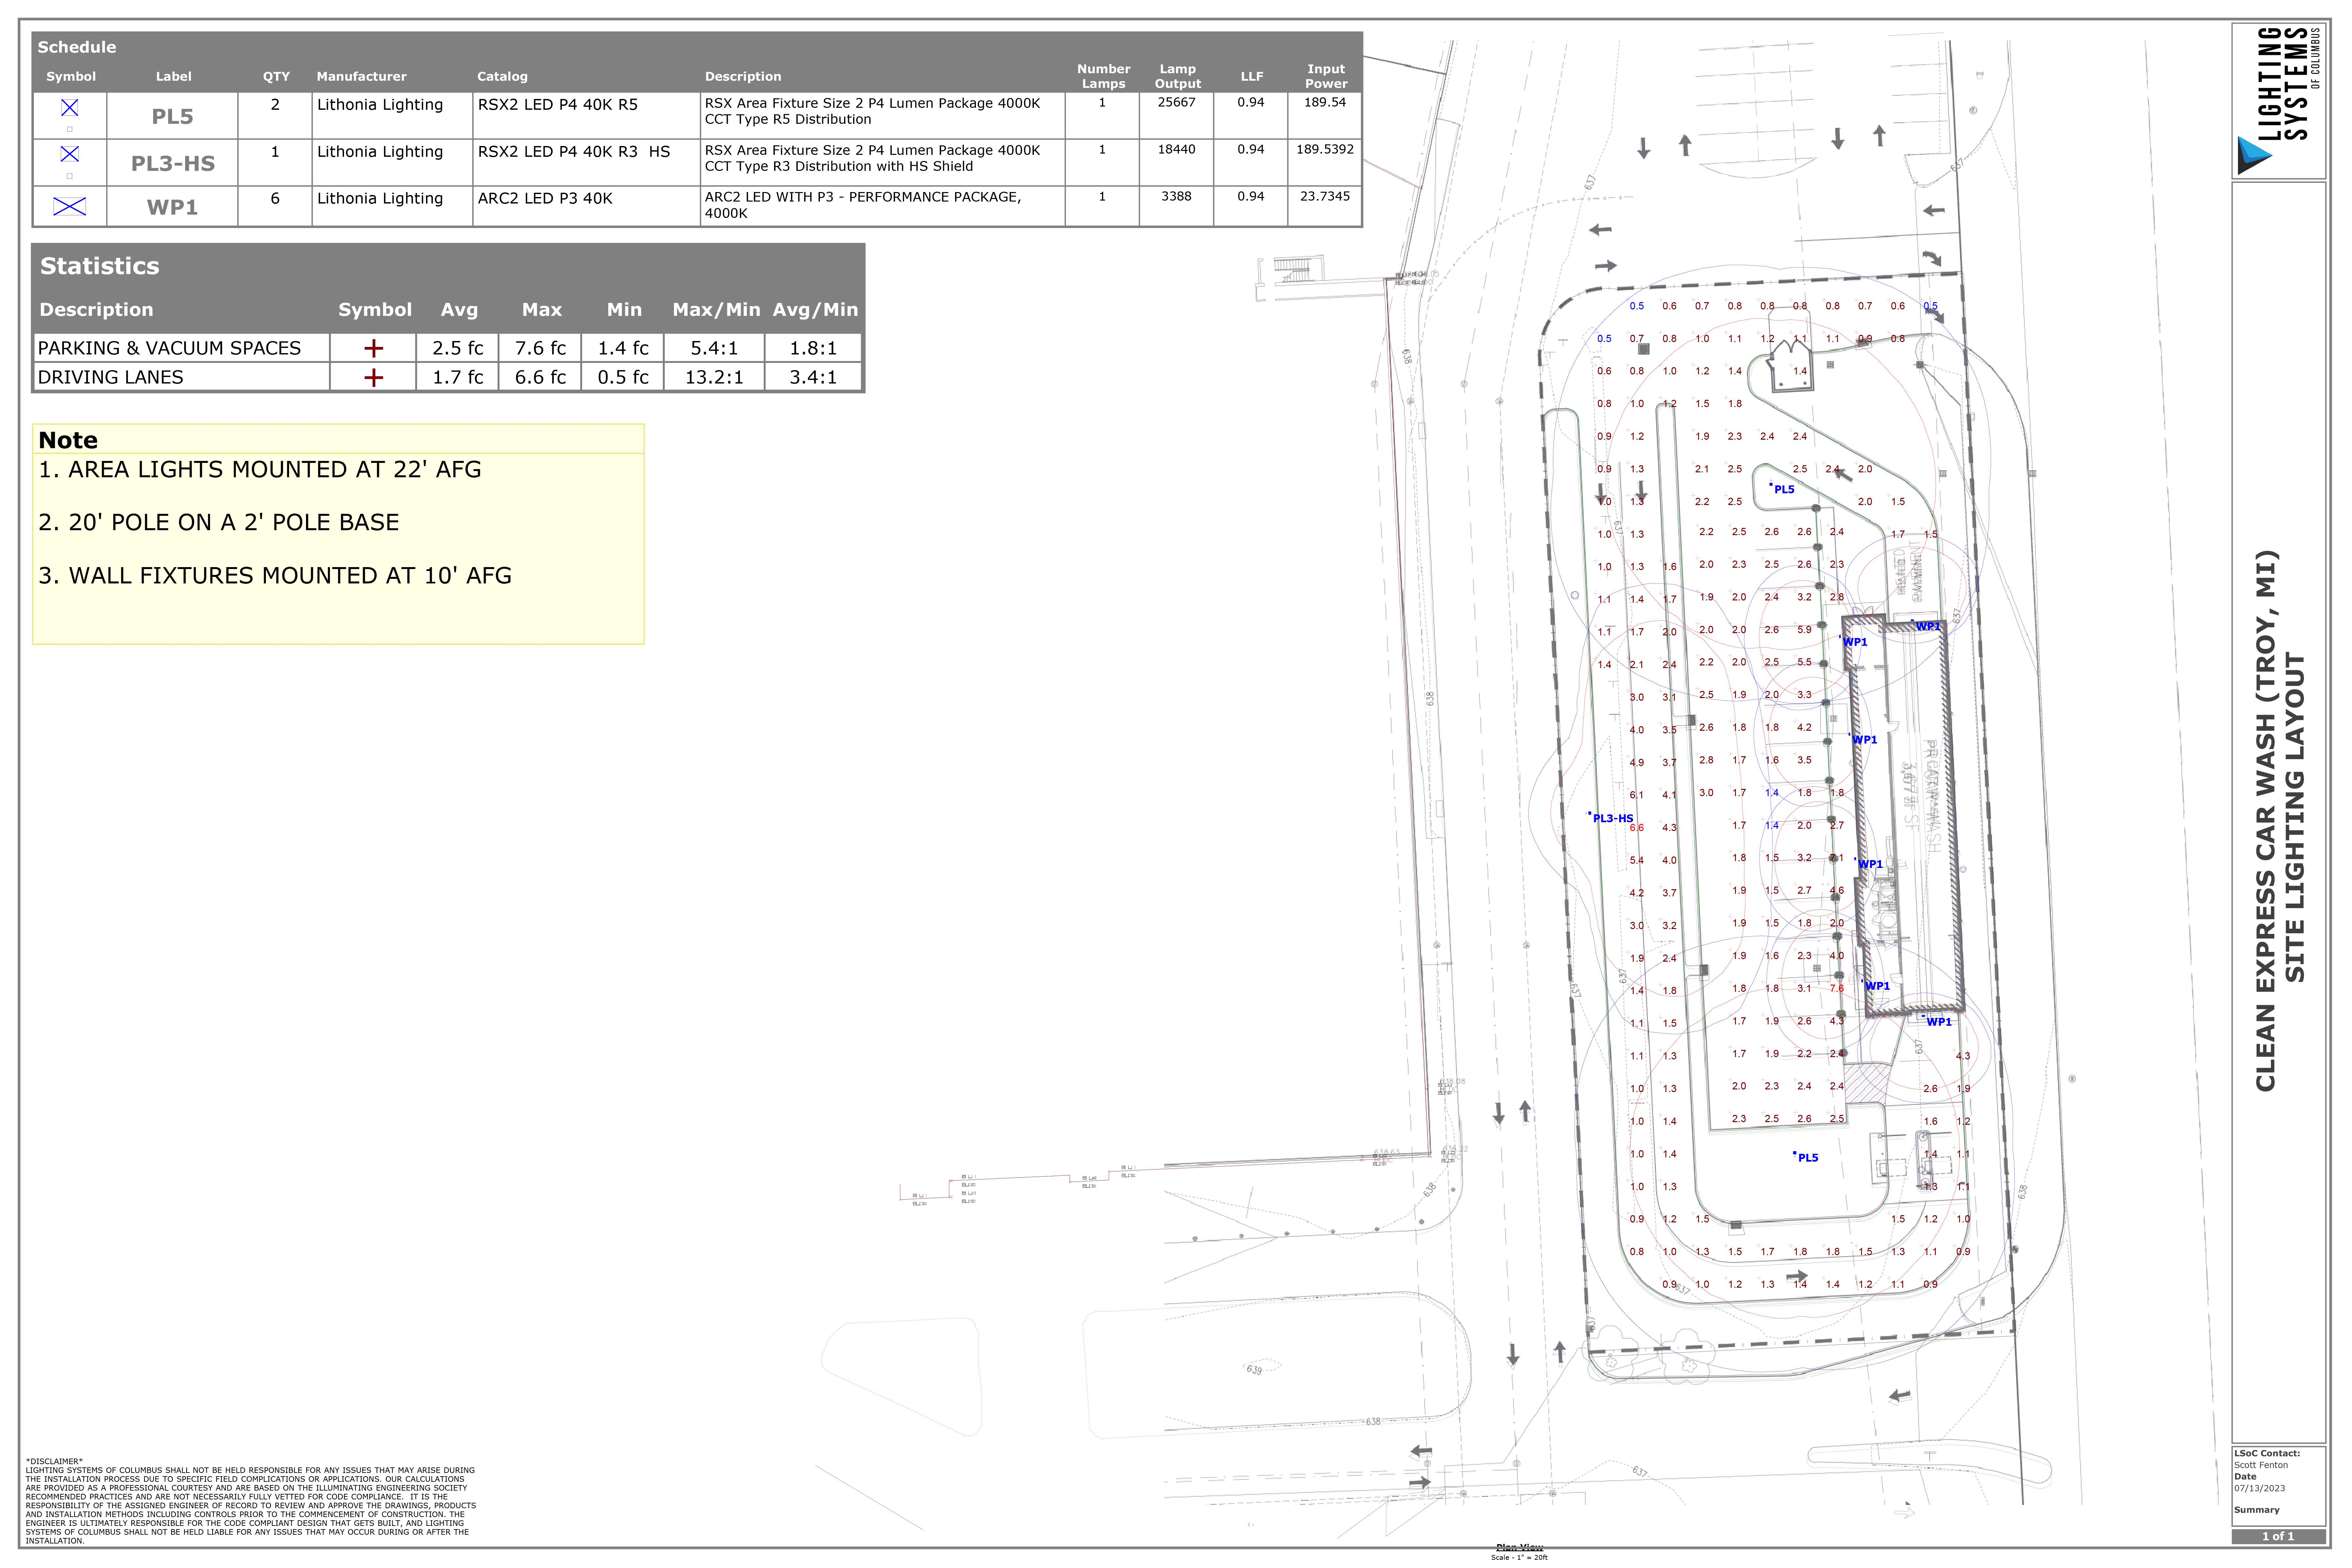Click the description mentioning 'R3 Distribution with HS Shield'
Viewport: 2352px width, 1568px height.
(x=872, y=158)
